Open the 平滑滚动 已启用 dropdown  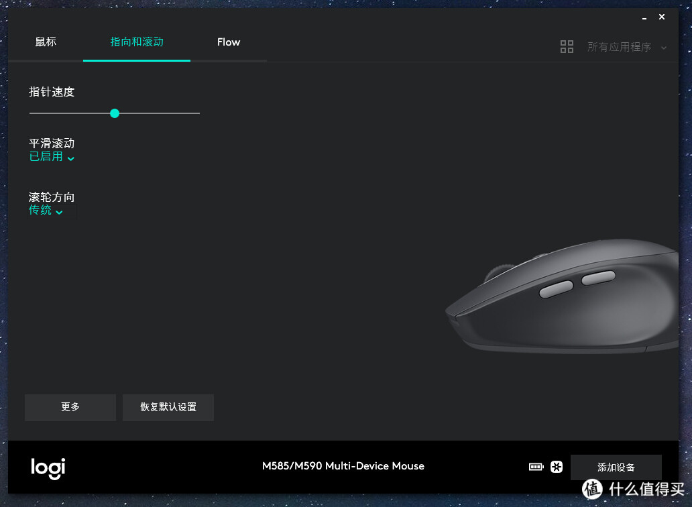(x=52, y=157)
